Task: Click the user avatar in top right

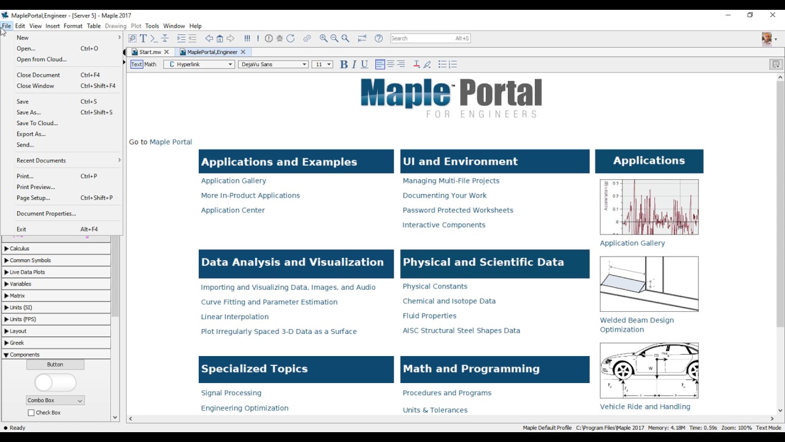Action: pos(767,39)
